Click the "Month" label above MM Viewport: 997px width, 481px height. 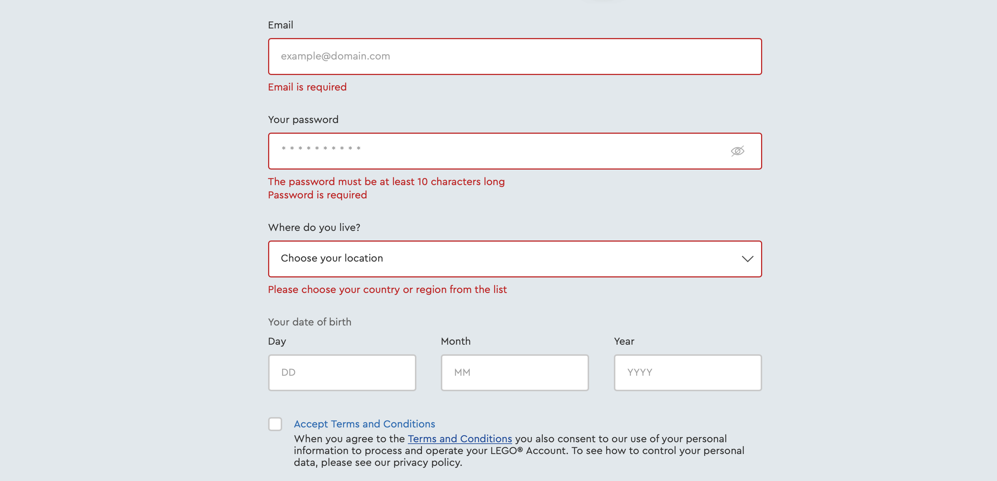(x=456, y=341)
